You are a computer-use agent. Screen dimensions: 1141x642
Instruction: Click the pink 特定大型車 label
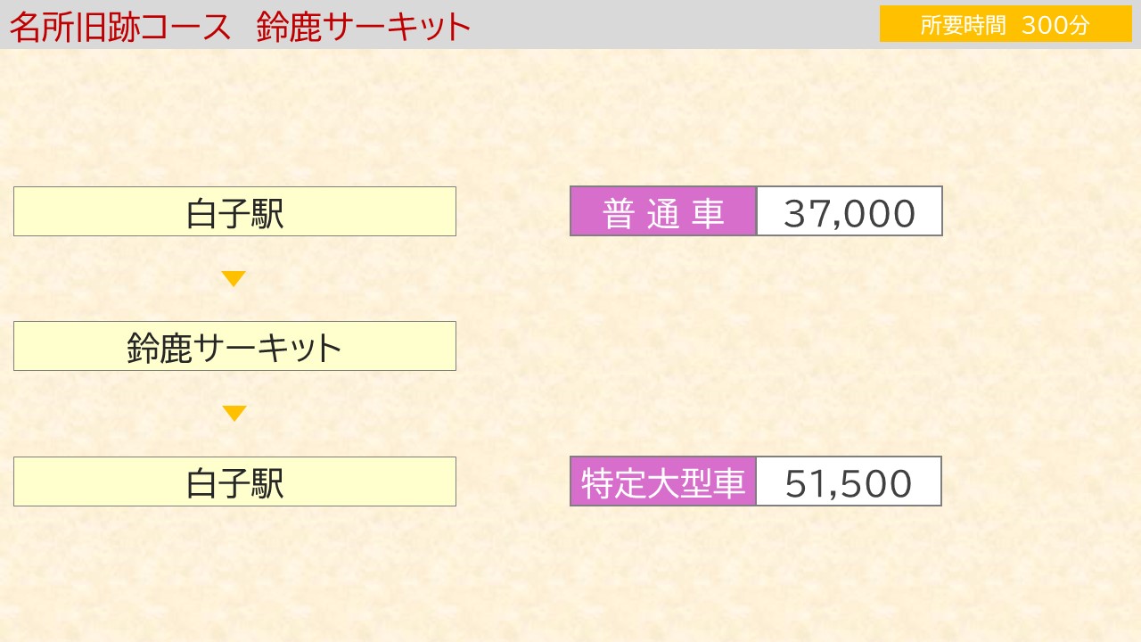(x=663, y=481)
